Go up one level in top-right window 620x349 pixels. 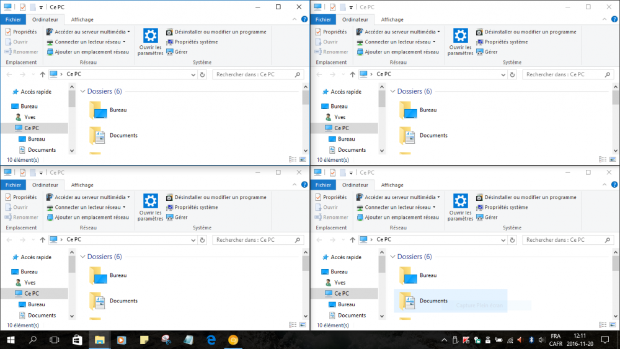click(352, 74)
